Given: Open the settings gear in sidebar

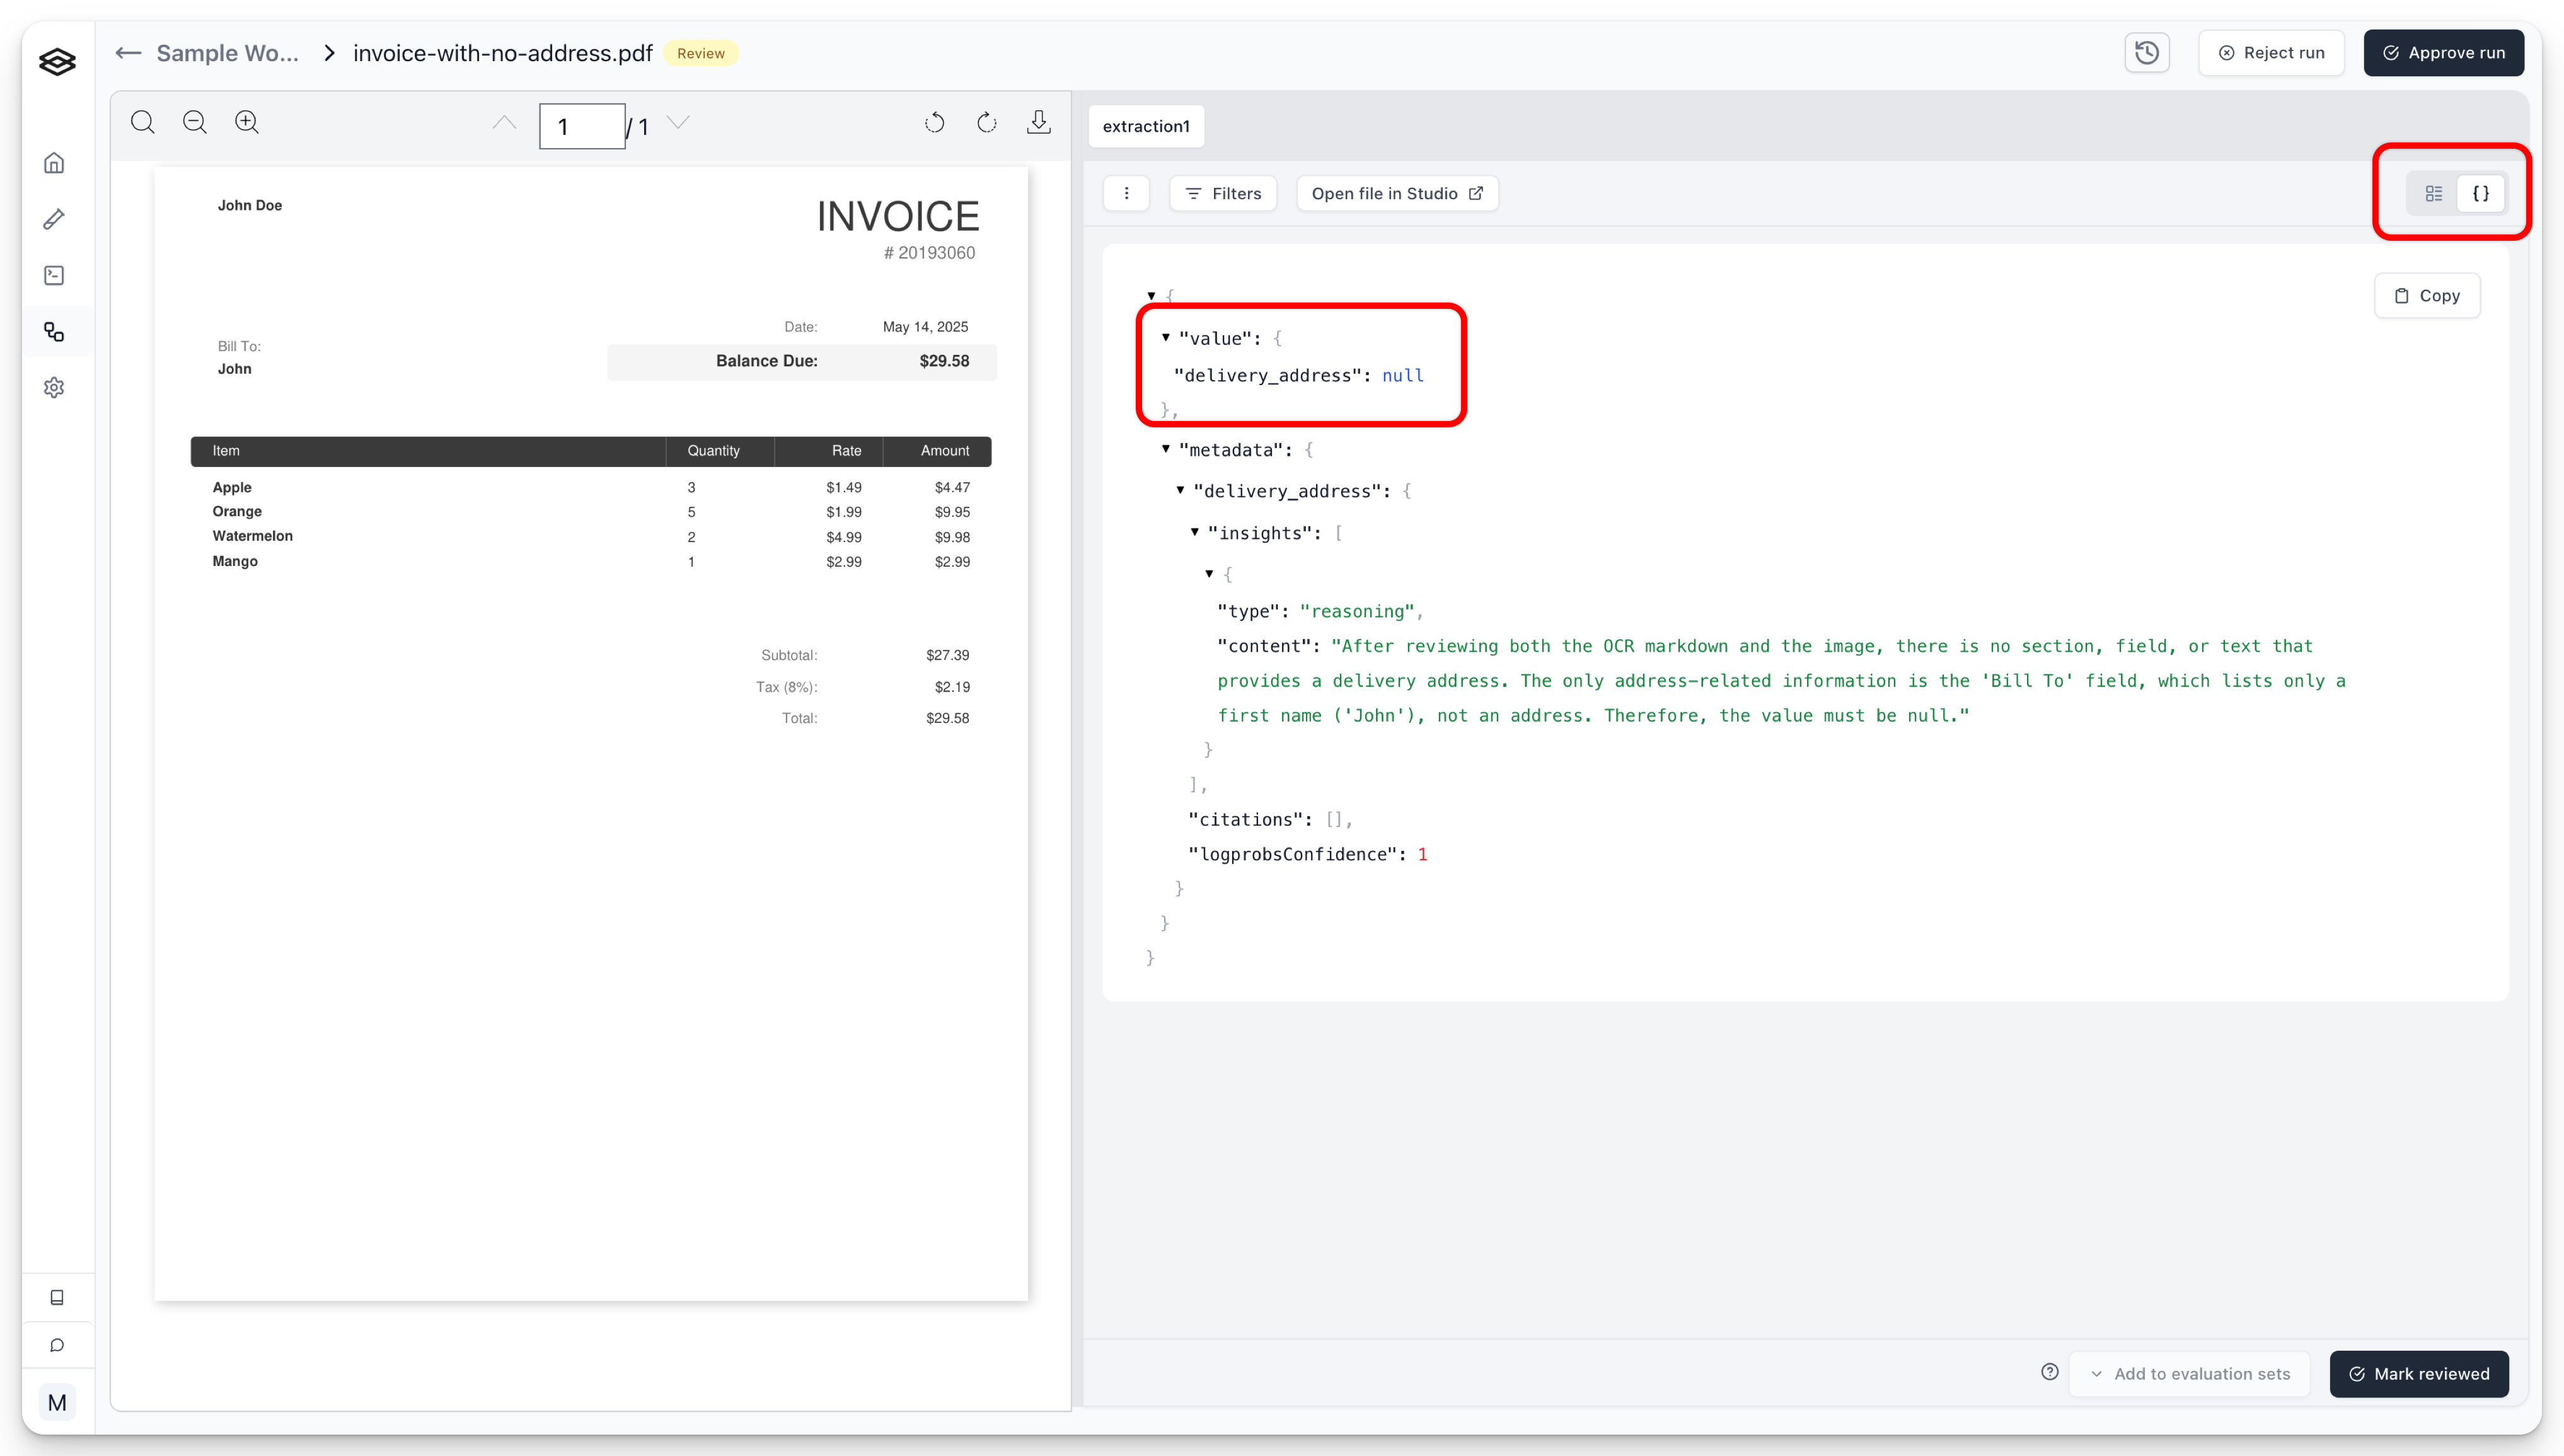Looking at the screenshot, I should click(55, 387).
